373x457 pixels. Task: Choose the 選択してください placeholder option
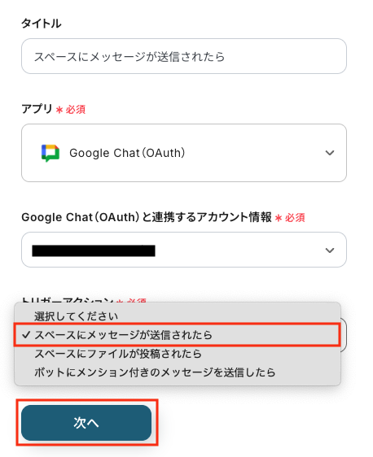[x=76, y=316]
